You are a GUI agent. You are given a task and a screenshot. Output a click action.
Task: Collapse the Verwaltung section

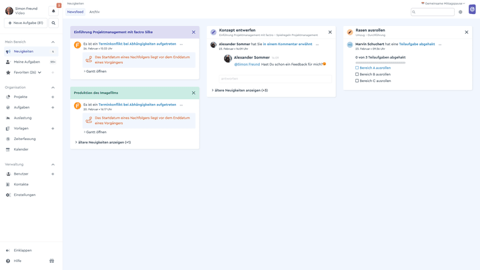pos(53,165)
